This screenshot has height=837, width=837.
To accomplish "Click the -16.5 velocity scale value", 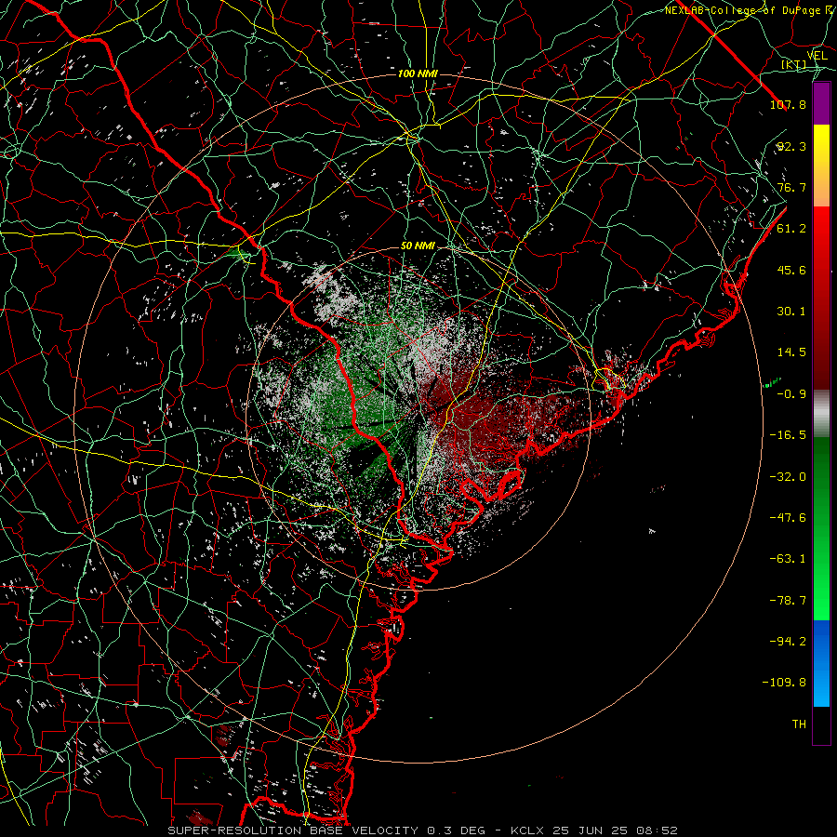I will [788, 435].
